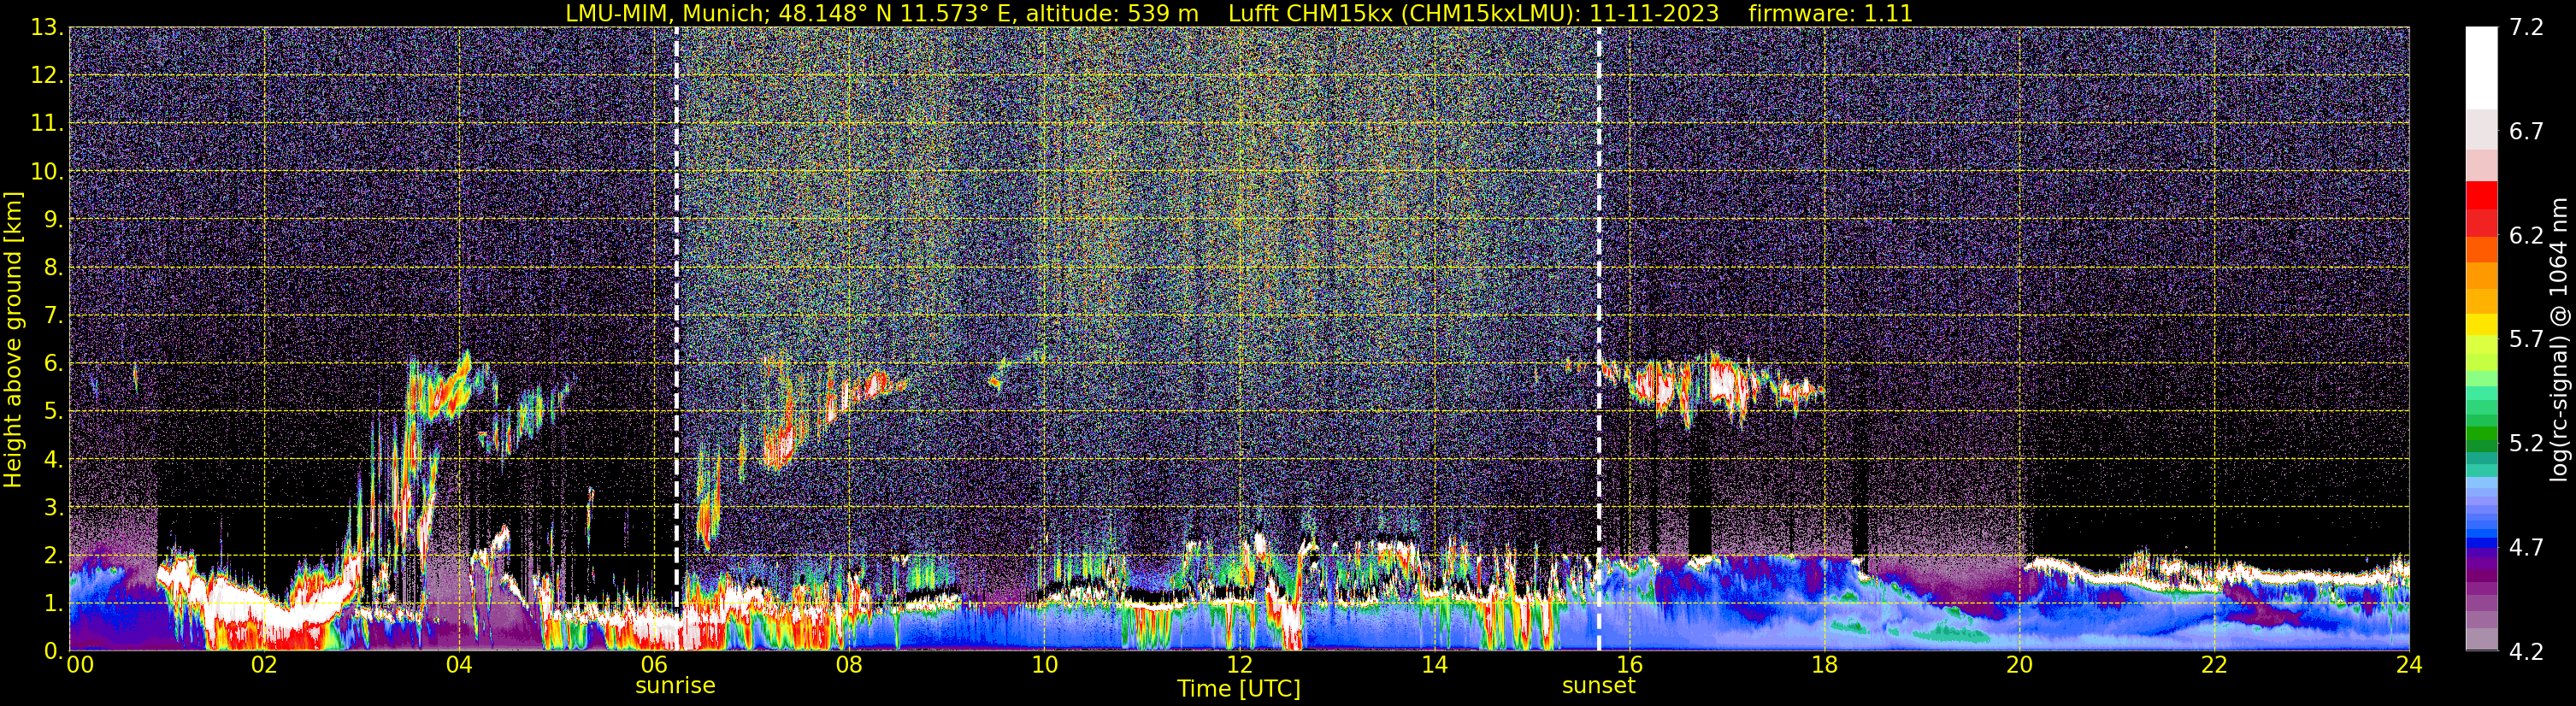Image resolution: width=2576 pixels, height=706 pixels.
Task: Click the x-axis tick label '12'
Action: [1239, 665]
